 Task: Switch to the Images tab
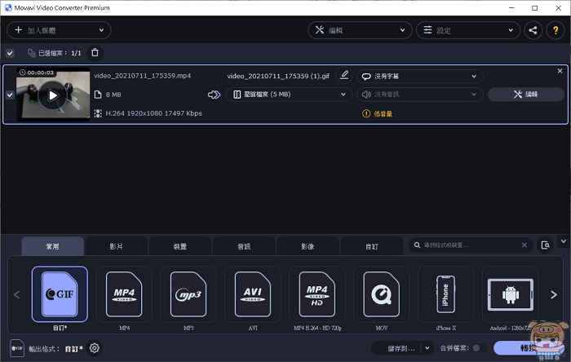click(x=308, y=246)
